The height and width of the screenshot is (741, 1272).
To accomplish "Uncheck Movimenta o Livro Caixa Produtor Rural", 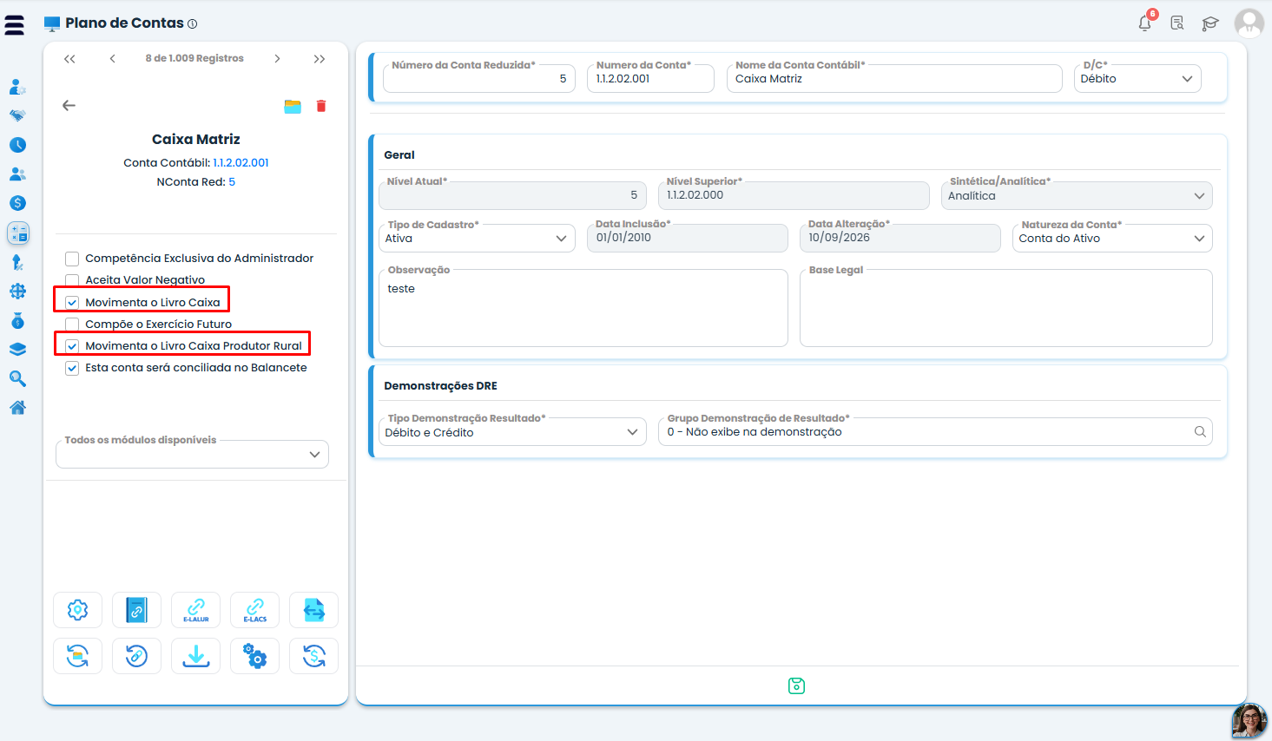I will (x=72, y=346).
